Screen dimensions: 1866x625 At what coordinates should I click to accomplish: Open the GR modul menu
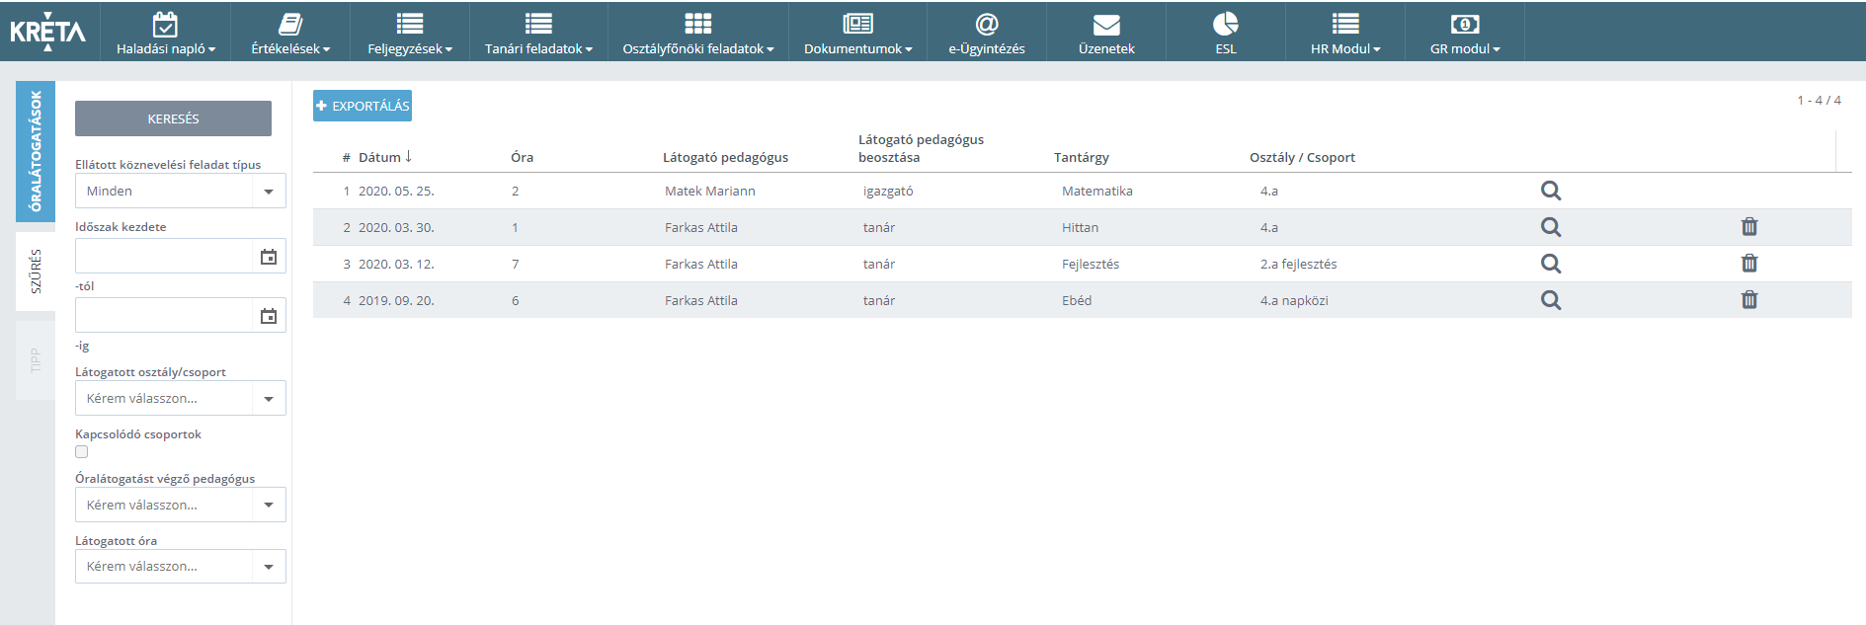tap(1465, 34)
